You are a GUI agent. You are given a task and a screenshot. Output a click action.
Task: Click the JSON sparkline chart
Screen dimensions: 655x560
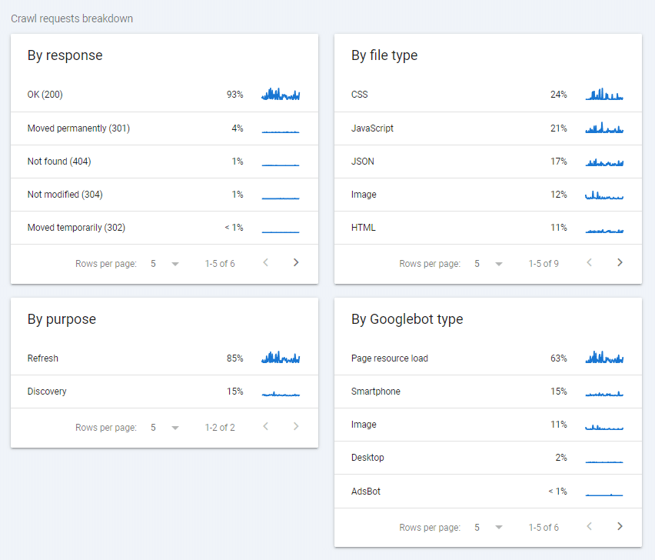pyautogui.click(x=604, y=162)
